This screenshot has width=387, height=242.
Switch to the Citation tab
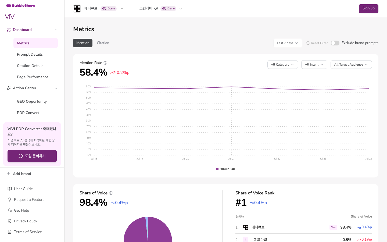[103, 43]
